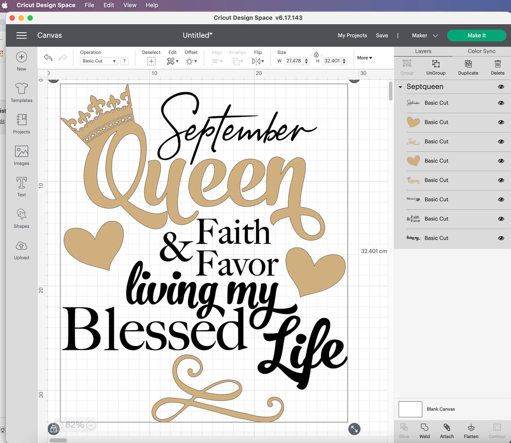This screenshot has height=443, width=511.
Task: Switch to the Color Sync tab
Action: [x=481, y=51]
